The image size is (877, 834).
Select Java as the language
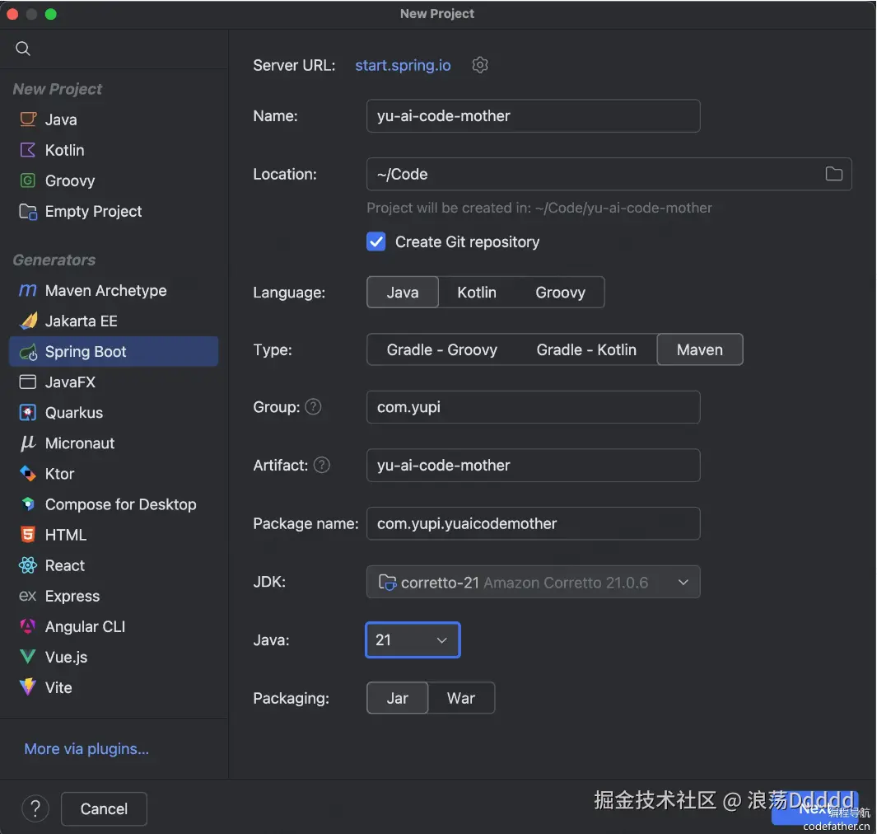[x=403, y=293]
